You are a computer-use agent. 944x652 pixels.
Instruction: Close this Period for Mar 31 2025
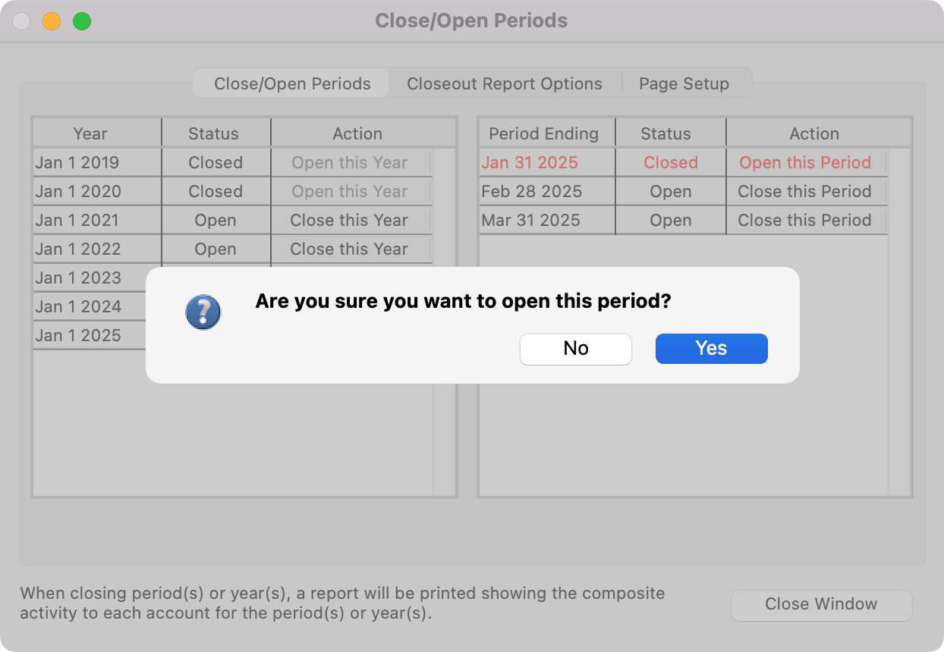click(x=804, y=221)
